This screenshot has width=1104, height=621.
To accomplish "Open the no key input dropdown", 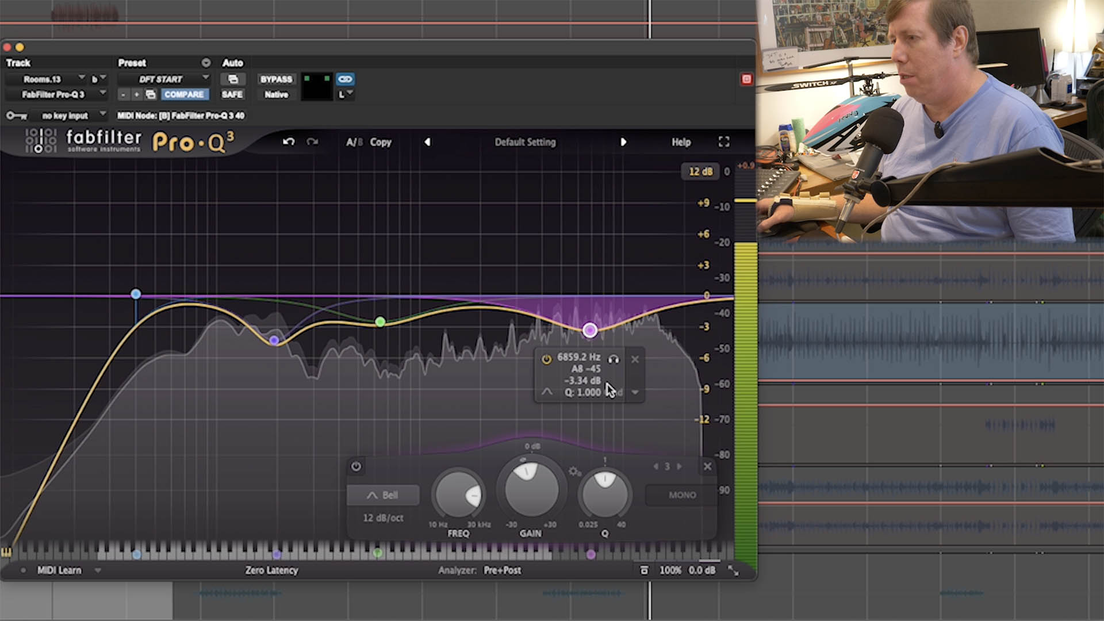I will click(x=69, y=116).
